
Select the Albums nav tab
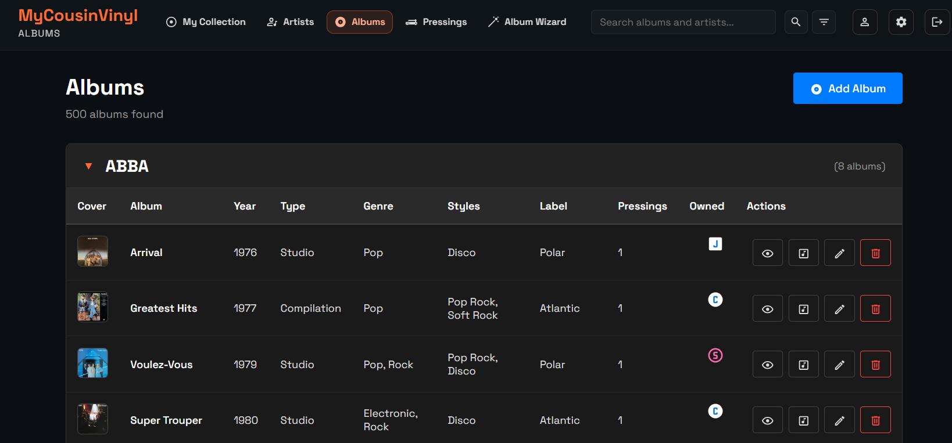[x=360, y=22]
